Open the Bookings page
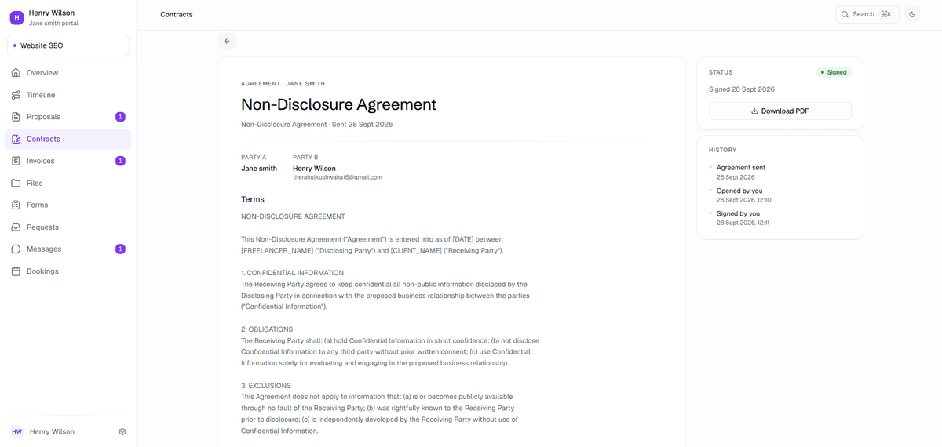 [x=68, y=271]
